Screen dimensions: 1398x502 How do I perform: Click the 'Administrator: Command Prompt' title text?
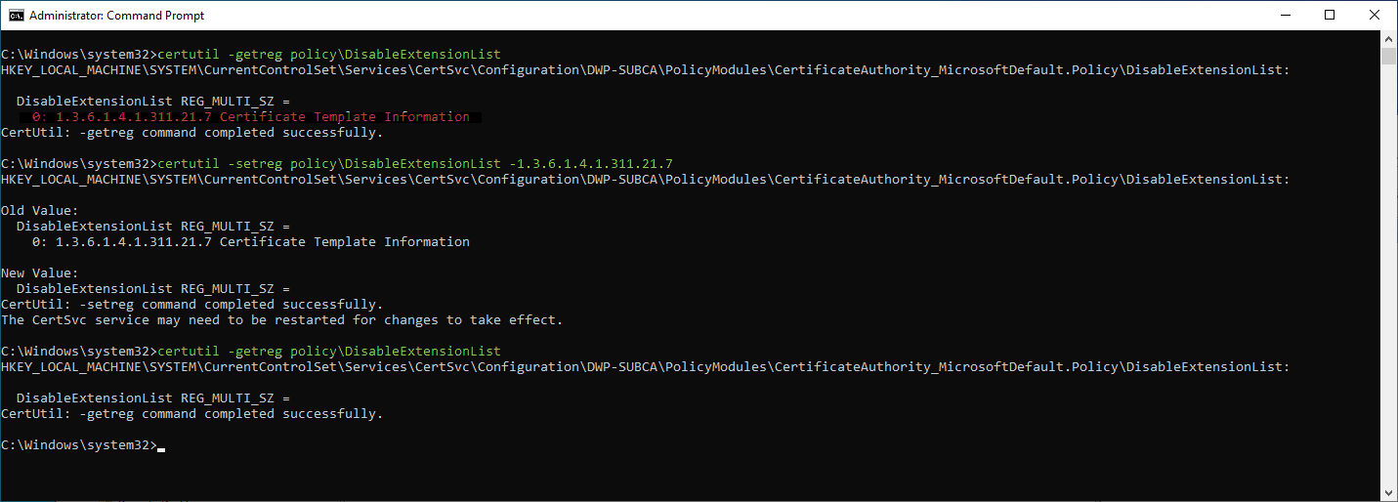[x=116, y=16]
